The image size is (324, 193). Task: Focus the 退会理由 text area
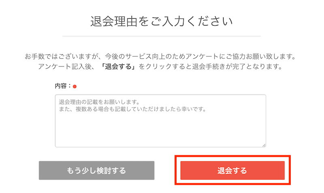160,121
